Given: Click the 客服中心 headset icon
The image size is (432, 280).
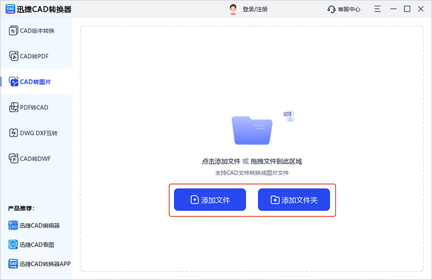Looking at the screenshot, I should (331, 9).
